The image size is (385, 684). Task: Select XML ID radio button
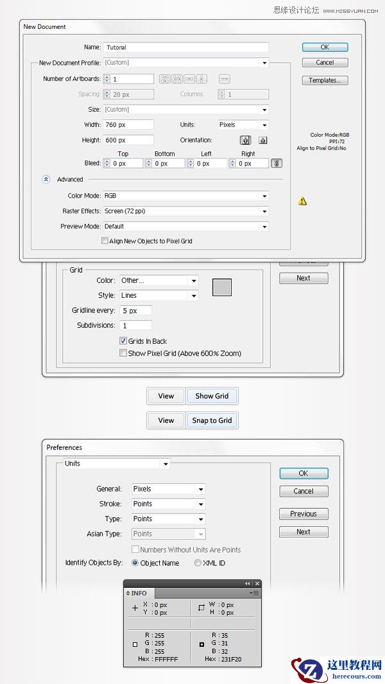click(x=198, y=563)
